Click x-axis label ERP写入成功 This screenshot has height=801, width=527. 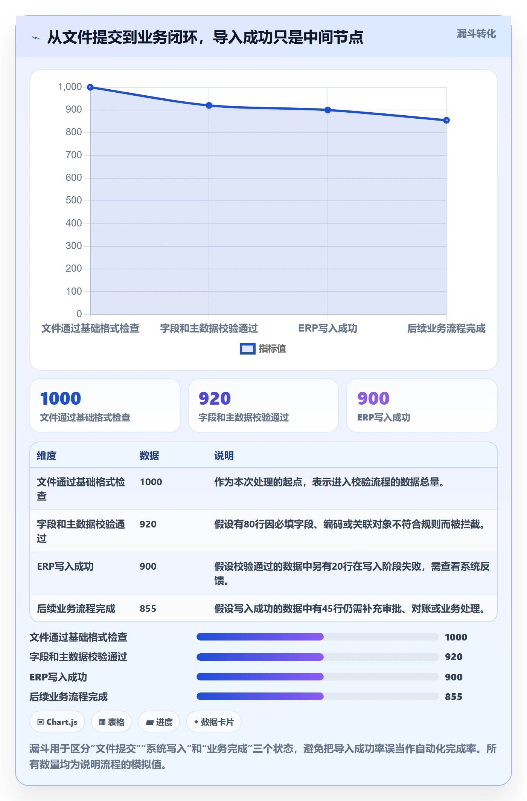(x=328, y=329)
